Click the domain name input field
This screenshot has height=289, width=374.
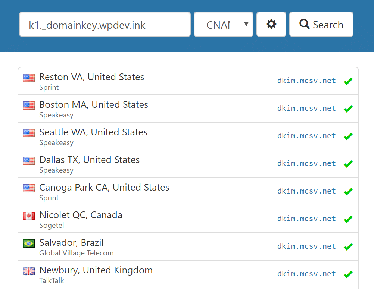pos(105,25)
